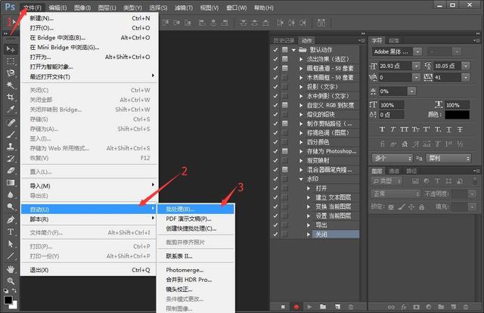Click the tracking field showing 41
This screenshot has width=484, height=313.
click(447, 77)
